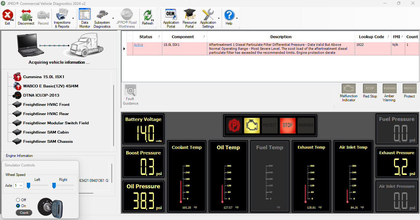Image resolution: width=420 pixels, height=220 pixels.
Task: Expand the Application Settings dropdown arrow
Action: [x=219, y=18]
